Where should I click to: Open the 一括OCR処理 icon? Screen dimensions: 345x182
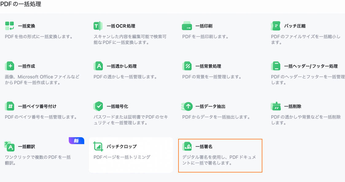click(98, 26)
